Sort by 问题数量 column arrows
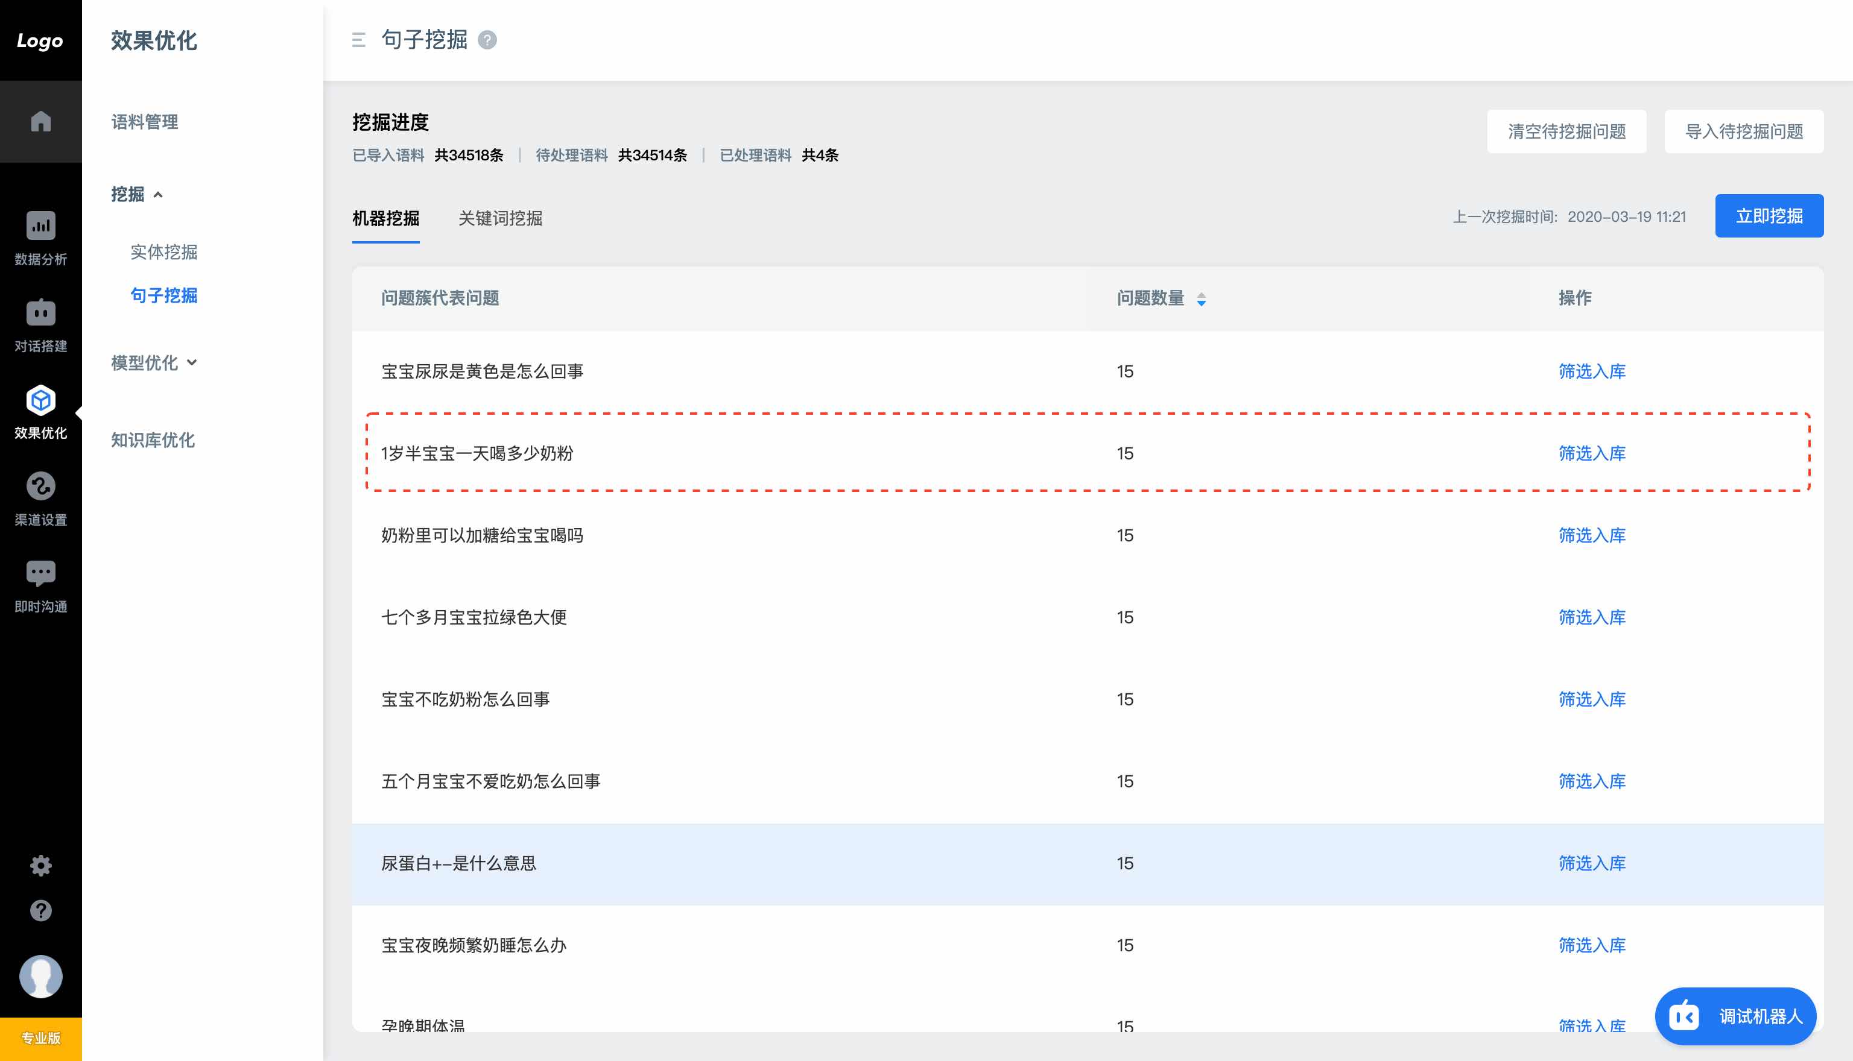Viewport: 1853px width, 1061px height. pos(1202,299)
